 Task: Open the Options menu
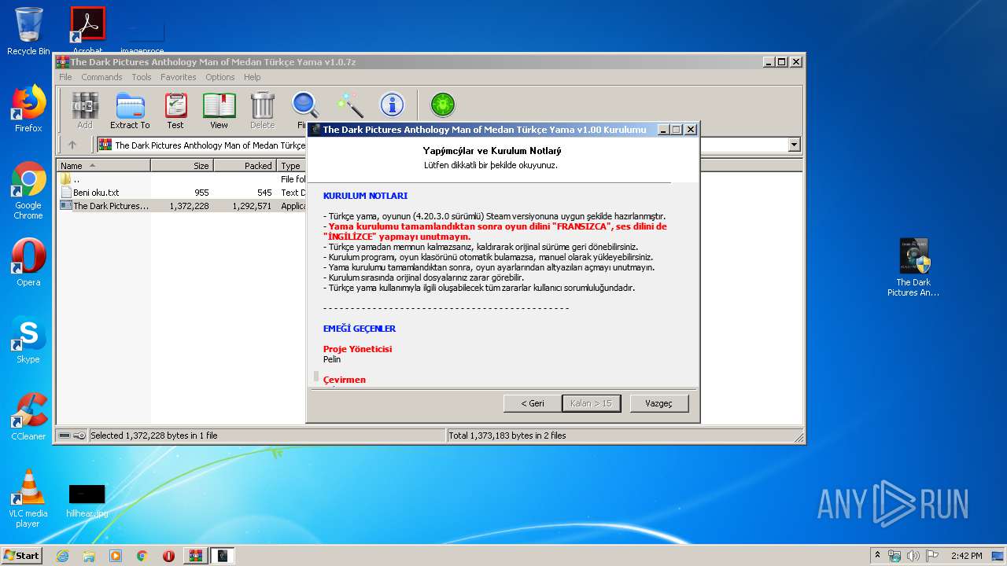tap(220, 77)
